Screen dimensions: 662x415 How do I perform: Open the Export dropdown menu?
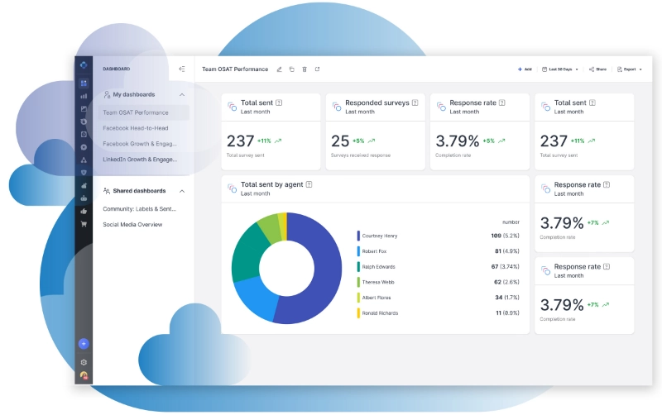(x=629, y=69)
